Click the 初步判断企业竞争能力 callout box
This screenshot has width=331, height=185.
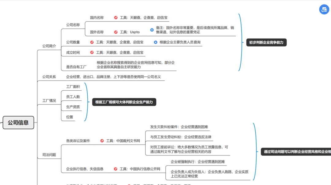(x=266, y=43)
